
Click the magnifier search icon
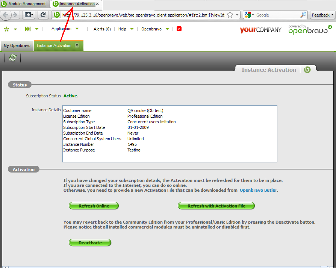click(x=303, y=15)
